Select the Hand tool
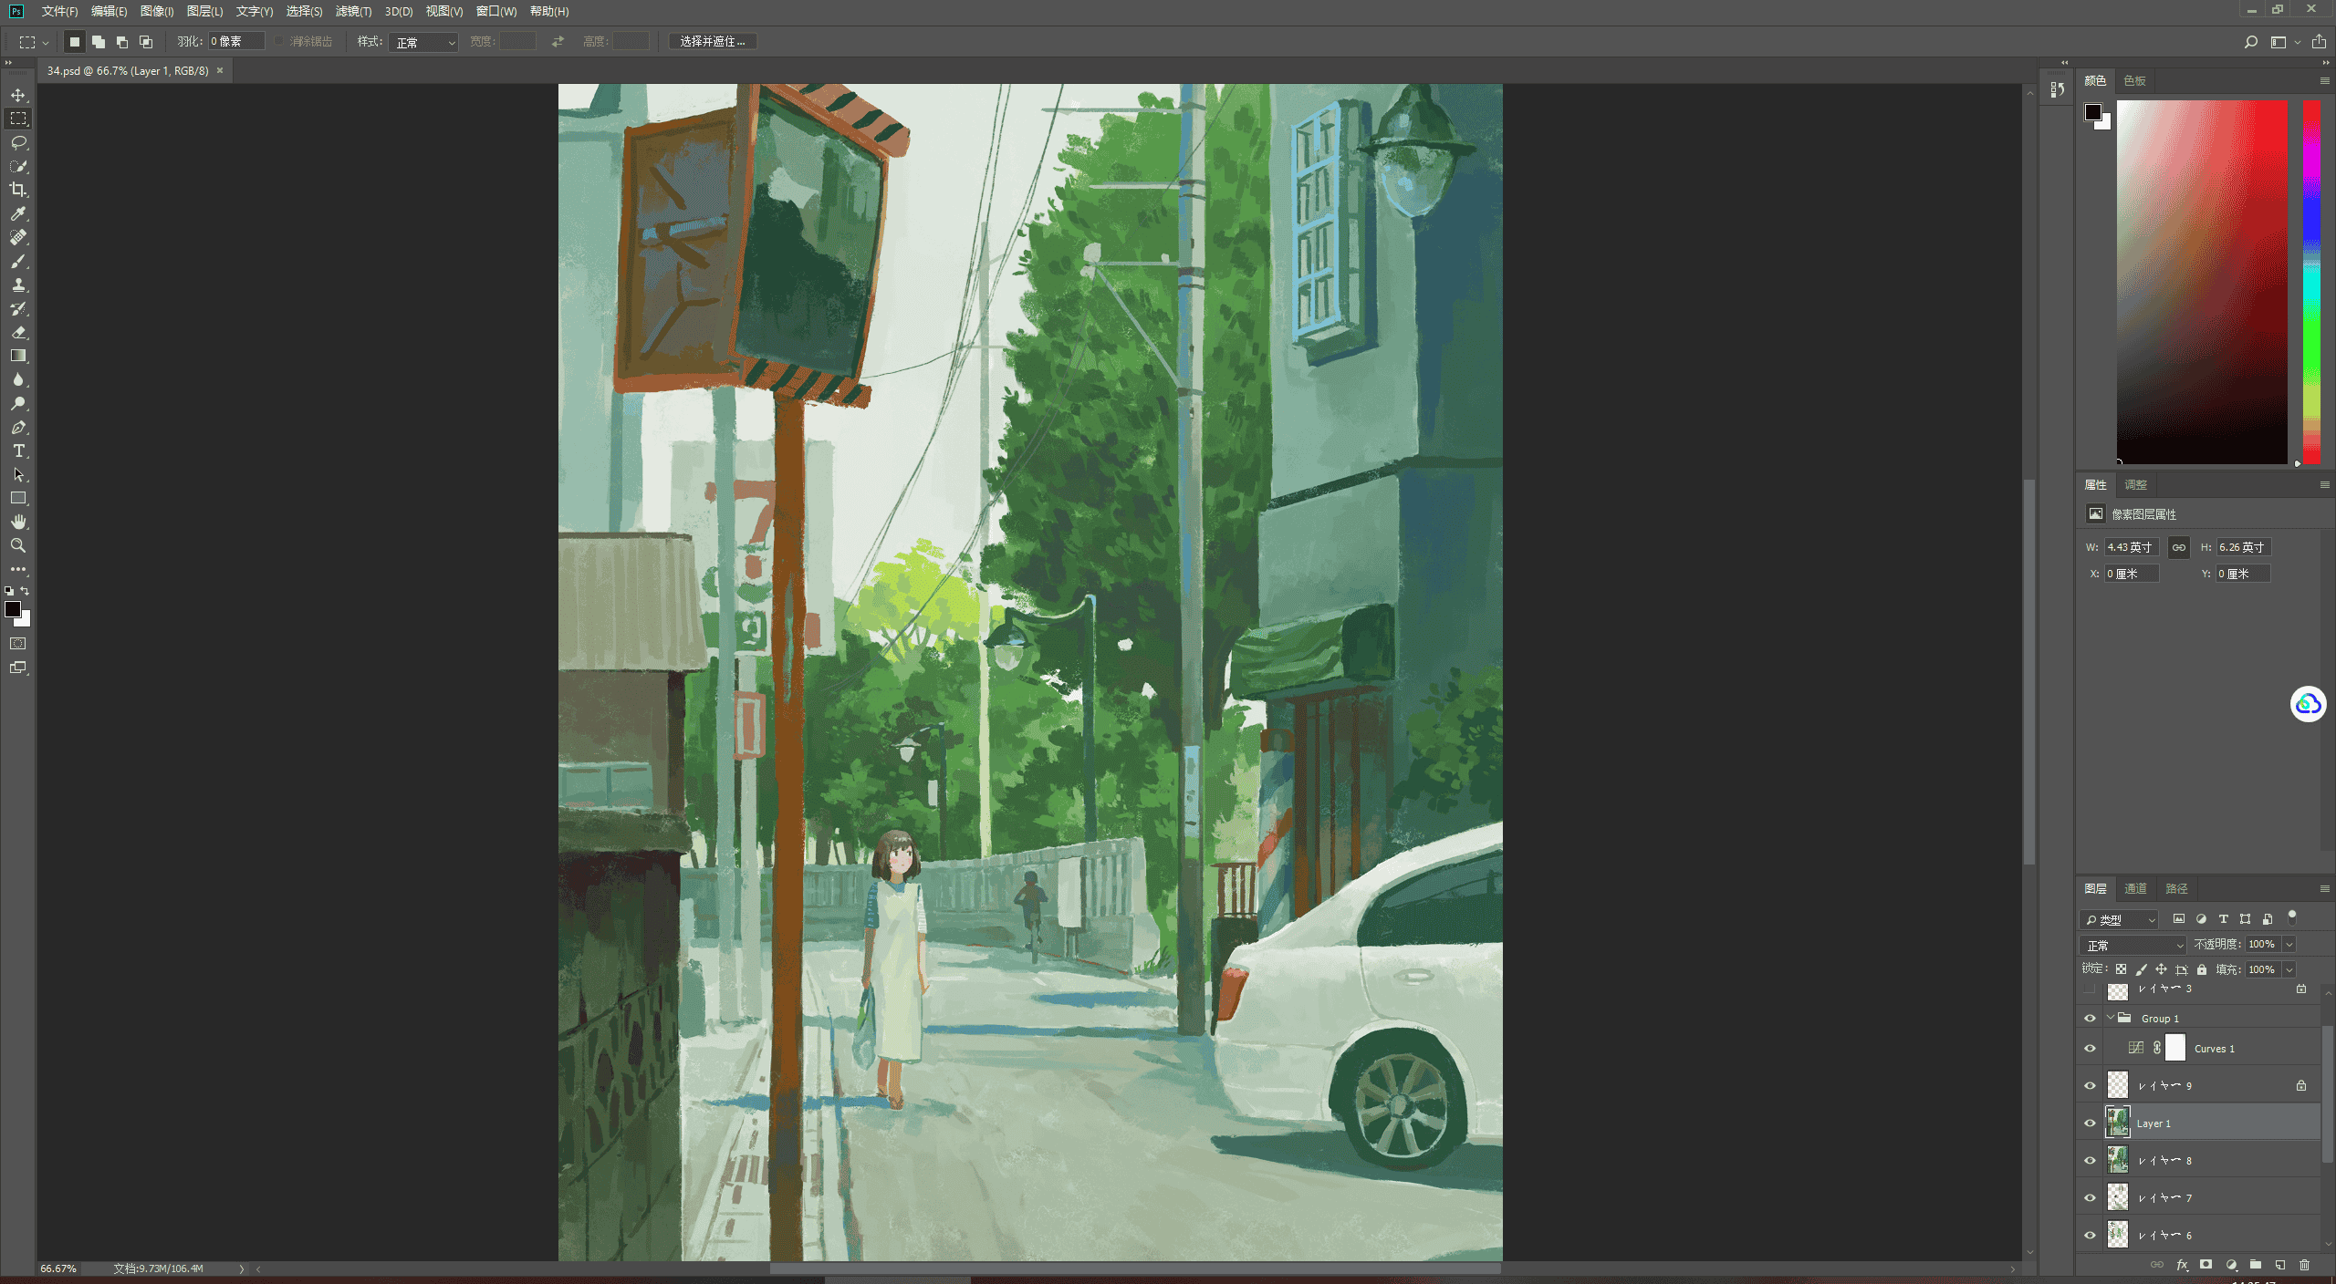2336x1284 pixels. tap(18, 522)
